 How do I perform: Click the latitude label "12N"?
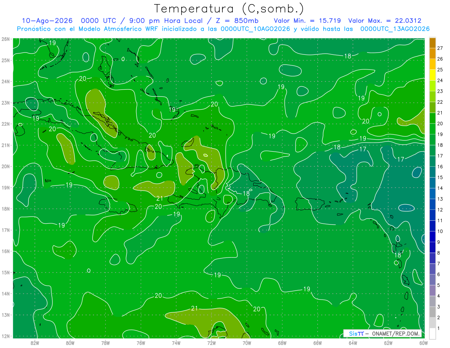pyautogui.click(x=6, y=336)
